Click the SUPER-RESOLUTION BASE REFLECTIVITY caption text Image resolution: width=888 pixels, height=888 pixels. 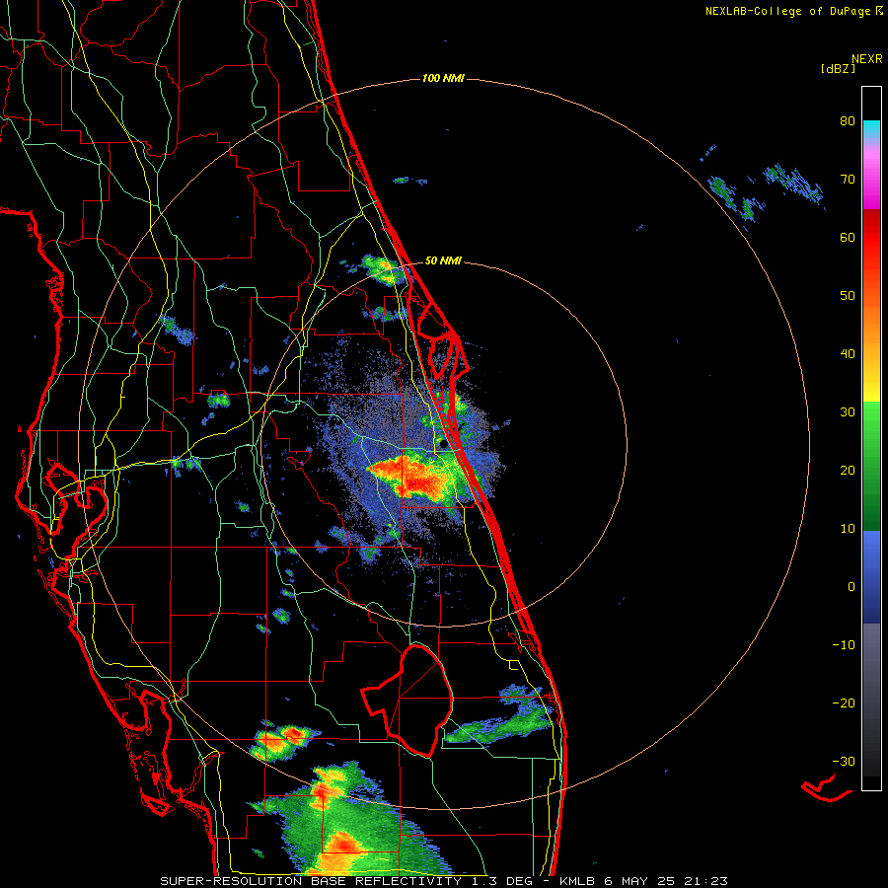coord(311,881)
